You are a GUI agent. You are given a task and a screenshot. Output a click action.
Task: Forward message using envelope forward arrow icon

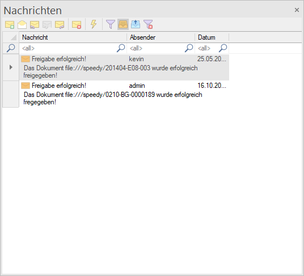60,24
